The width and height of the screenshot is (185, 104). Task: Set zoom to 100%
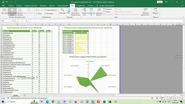[x=68, y=11]
